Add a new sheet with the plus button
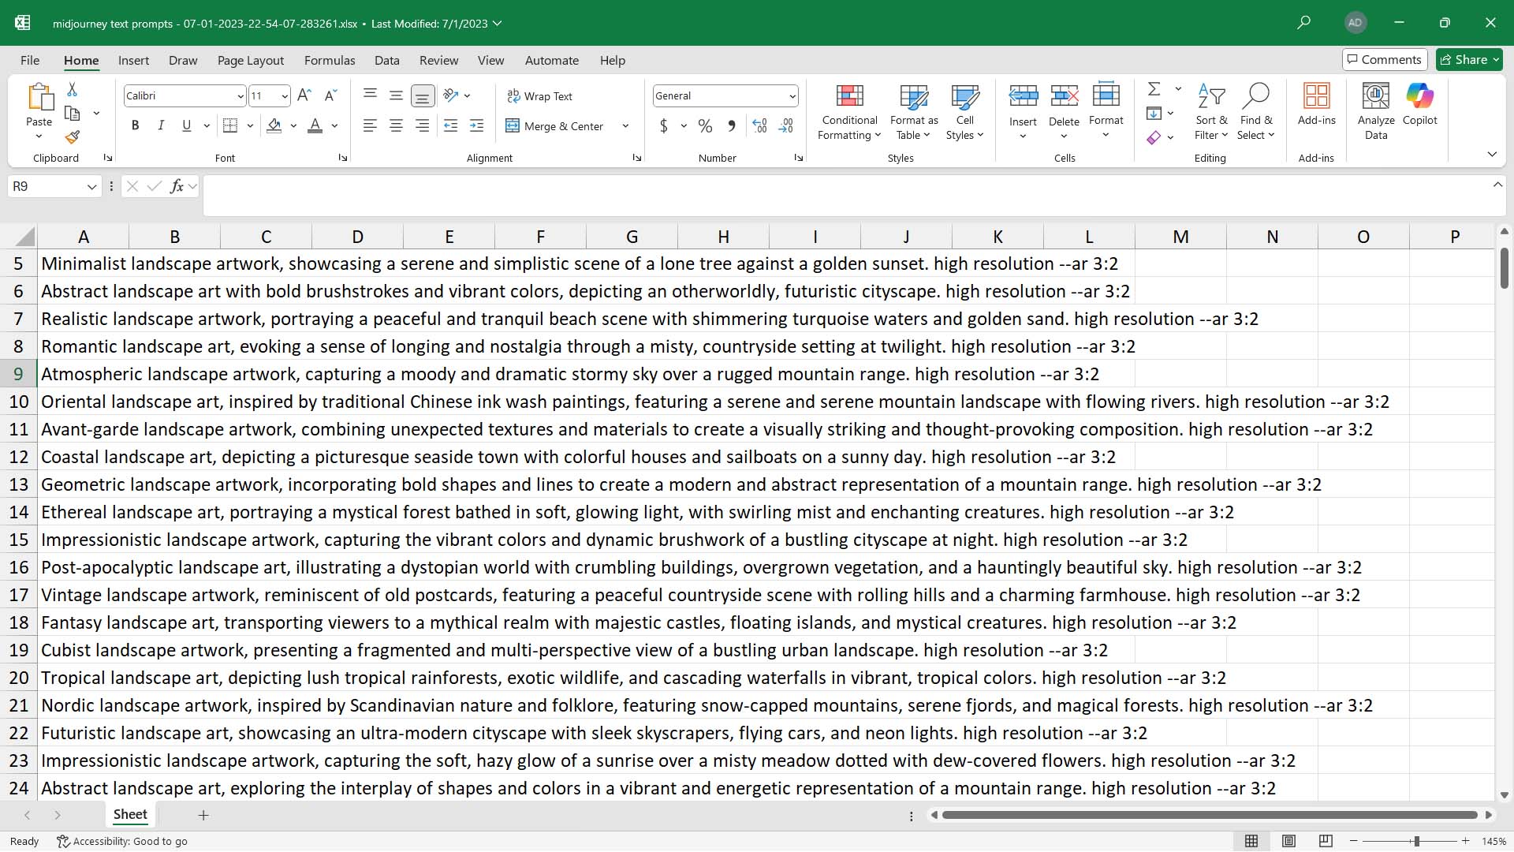The width and height of the screenshot is (1514, 852). click(x=203, y=815)
